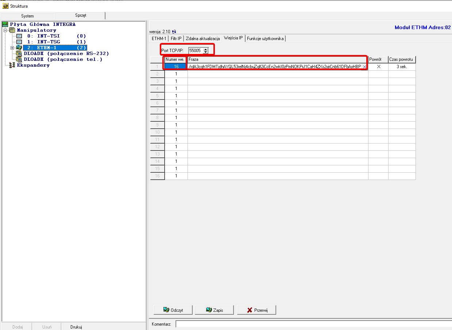The image size is (452, 330).
Task: Click the Manipulatory keypad icon
Action: click(12, 30)
